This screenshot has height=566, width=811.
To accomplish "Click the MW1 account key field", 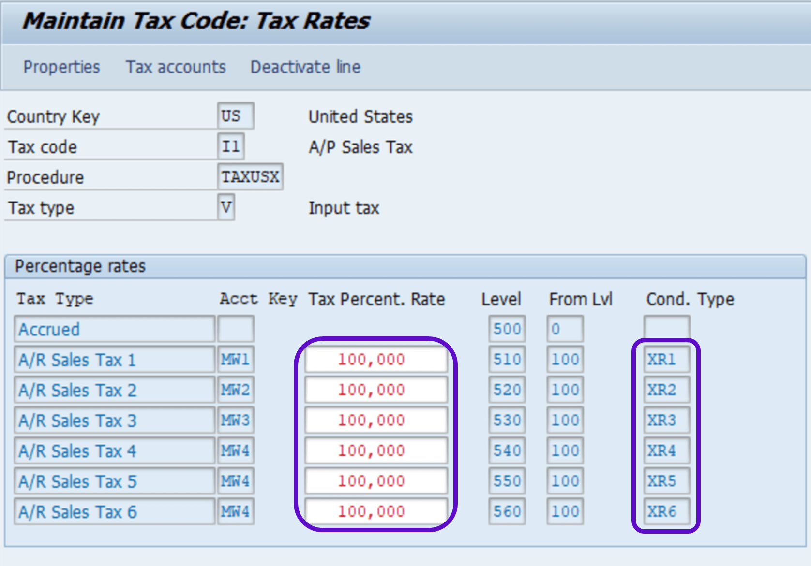I will [x=235, y=359].
